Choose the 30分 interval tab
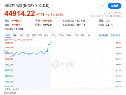This screenshot has width=126, height=95. click(69, 35)
